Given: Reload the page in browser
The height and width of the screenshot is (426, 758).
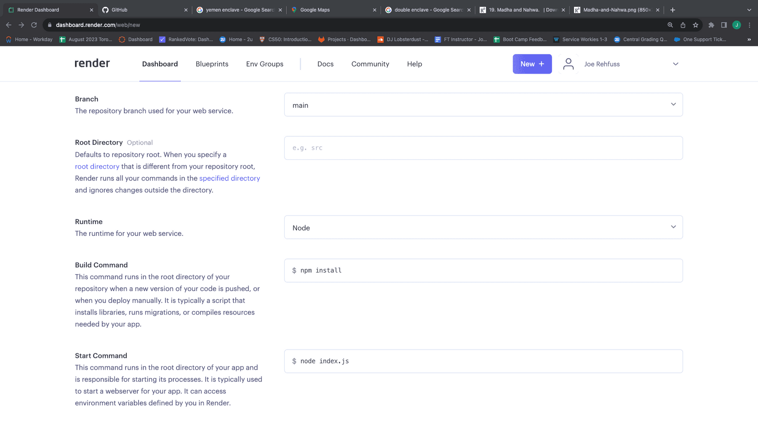Looking at the screenshot, I should pos(34,25).
